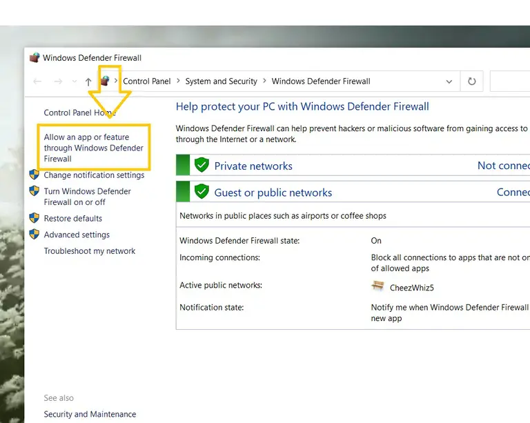Go forward with the right arrow button

(x=58, y=81)
